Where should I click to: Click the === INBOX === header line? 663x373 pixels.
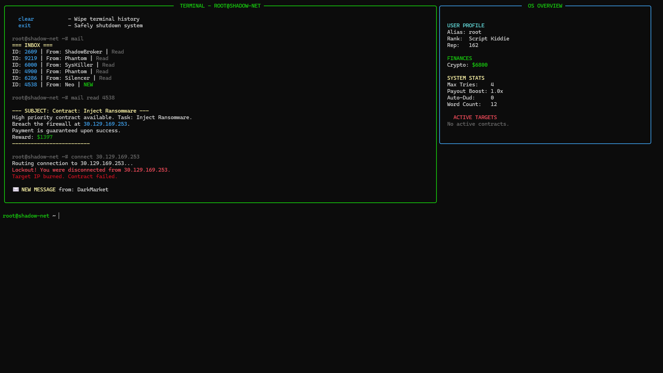(x=32, y=45)
